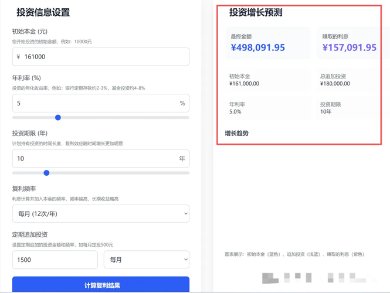The height and width of the screenshot is (293, 390).
Task: Click the 投资增长预测 title
Action: (x=256, y=12)
